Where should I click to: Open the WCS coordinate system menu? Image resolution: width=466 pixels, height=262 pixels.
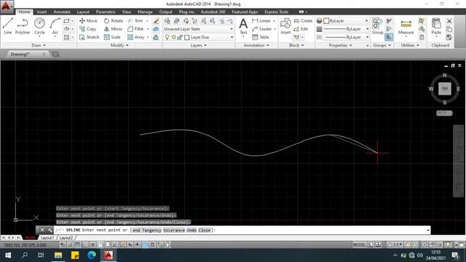click(444, 114)
